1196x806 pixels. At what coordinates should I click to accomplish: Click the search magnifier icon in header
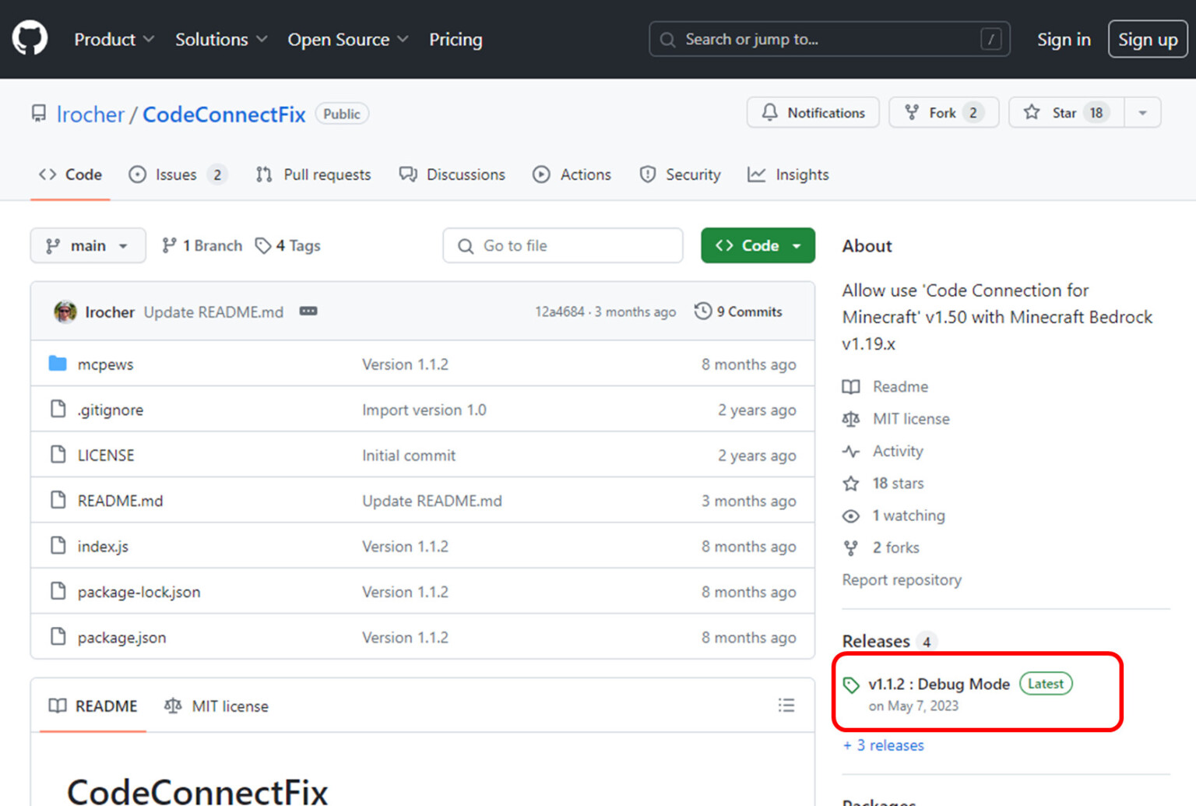(667, 40)
